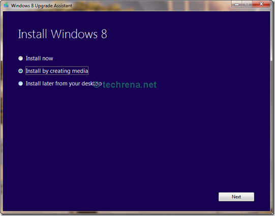Click the Windows 8 Upgrade Assistant title text
Screen dimensions: 275x216
click(x=42, y=6)
